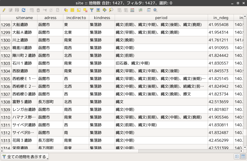Toggle editing mode with the pencil icon
This screenshot has width=247, height=161.
click(x=4, y=10)
